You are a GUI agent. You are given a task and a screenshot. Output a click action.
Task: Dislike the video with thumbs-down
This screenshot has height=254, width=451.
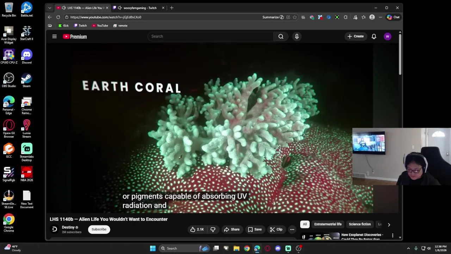coord(213,229)
